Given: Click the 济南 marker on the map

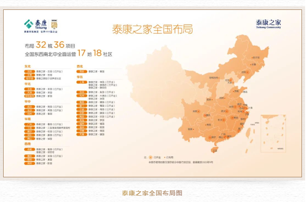Looking at the screenshot, I should pos(233,92).
